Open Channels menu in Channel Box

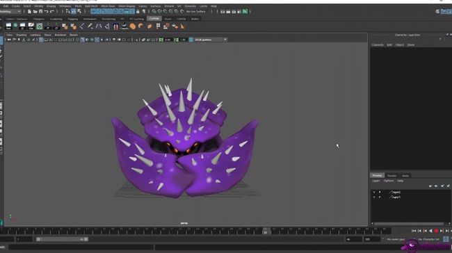(378, 45)
